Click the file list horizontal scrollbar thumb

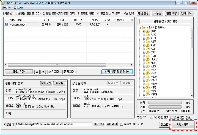(x=57, y=65)
